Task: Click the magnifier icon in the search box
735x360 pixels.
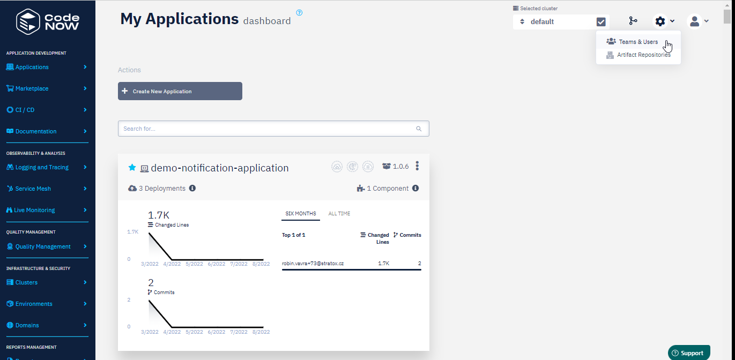Action: tap(419, 129)
